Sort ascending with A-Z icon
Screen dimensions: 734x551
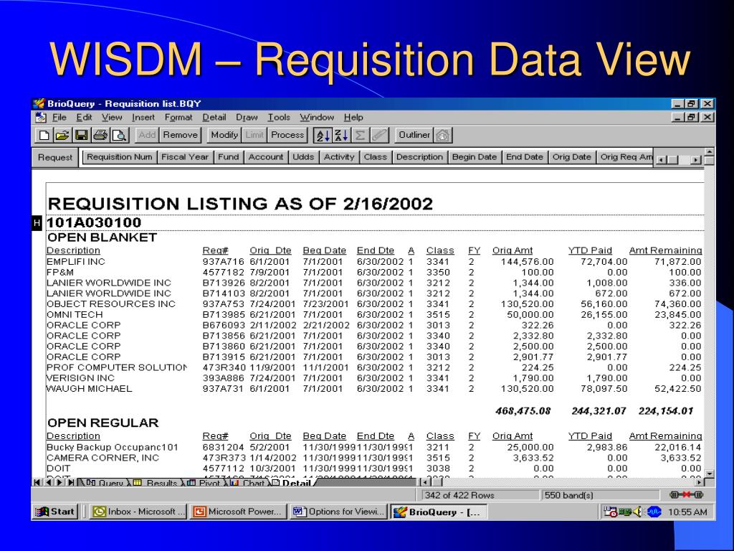323,136
